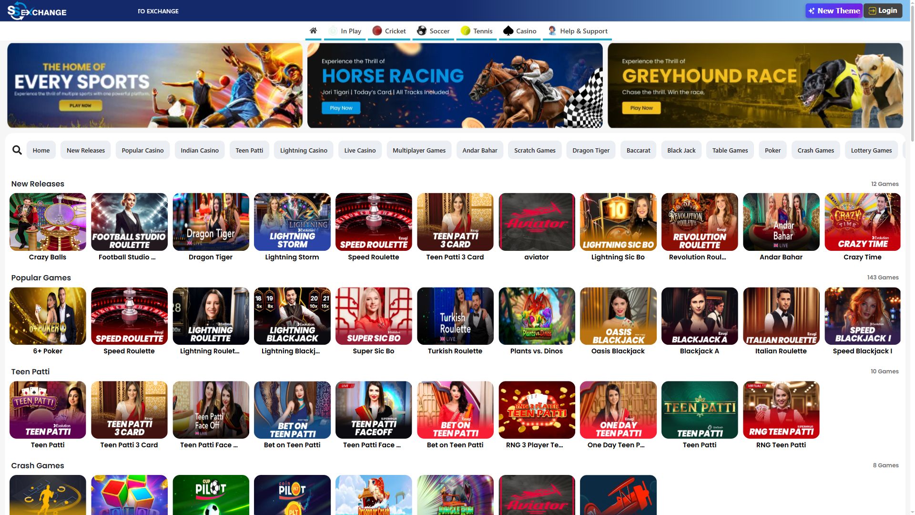Click Play Now on Every Sports banner

81,105
